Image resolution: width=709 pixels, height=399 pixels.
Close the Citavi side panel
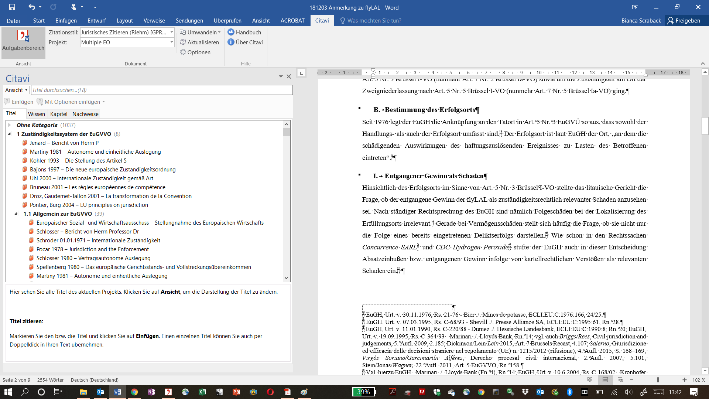[x=289, y=76]
